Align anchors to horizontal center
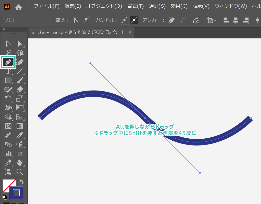Screen dimensions: 261x204 (236, 20)
